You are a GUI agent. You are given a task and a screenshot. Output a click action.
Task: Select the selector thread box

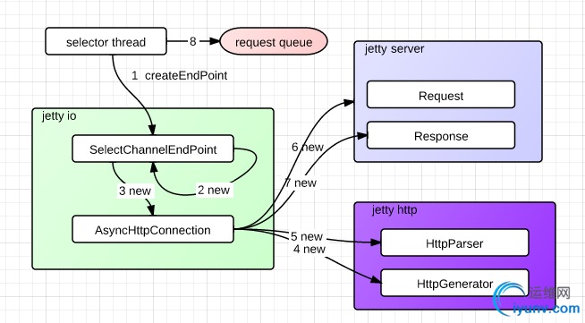point(106,41)
